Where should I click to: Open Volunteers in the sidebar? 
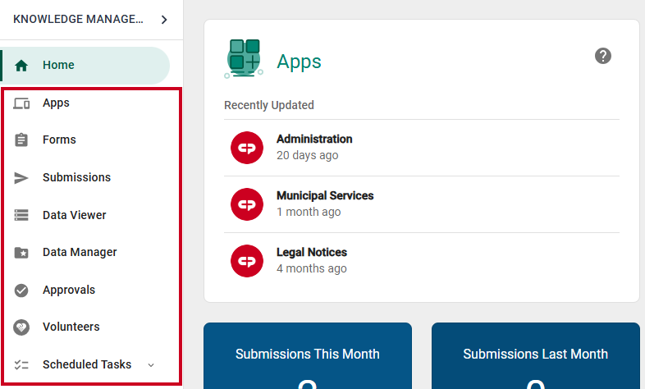tap(71, 327)
